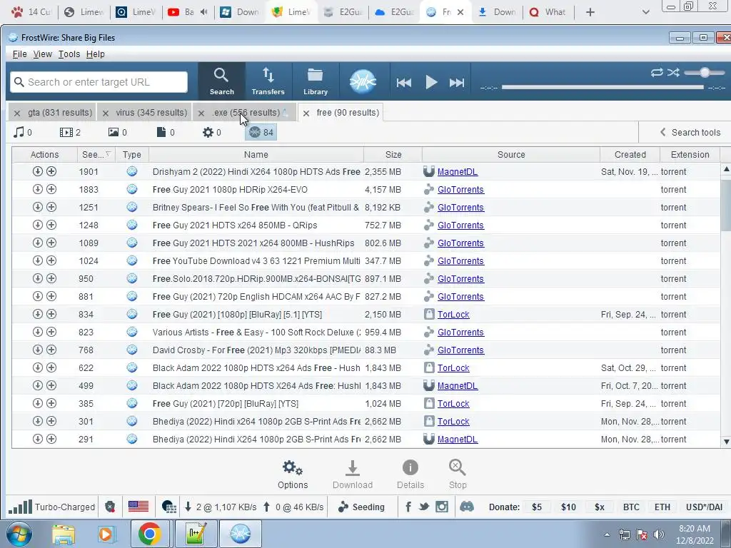Open the search Options button
Screen dimensions: 731x548
tap(293, 475)
